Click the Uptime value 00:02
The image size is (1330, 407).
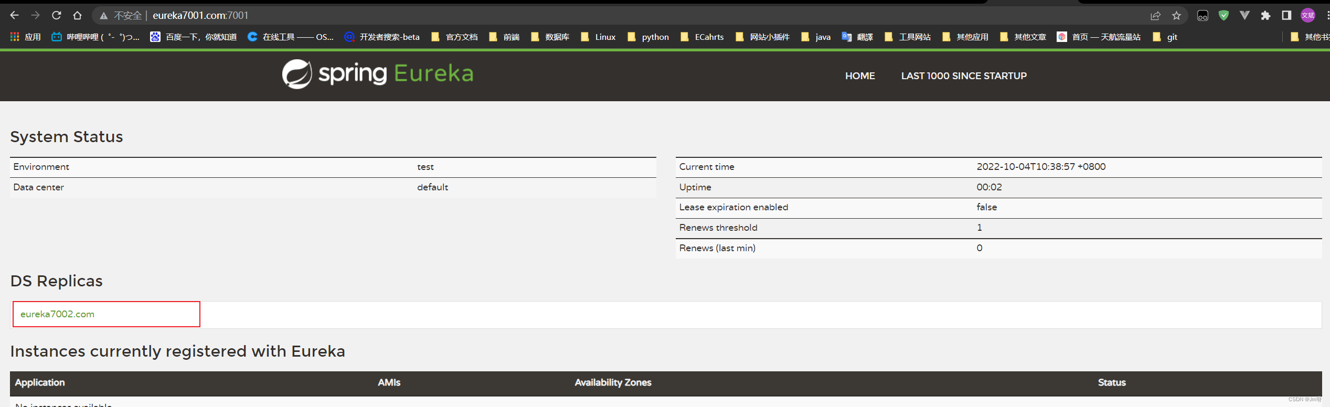[989, 187]
